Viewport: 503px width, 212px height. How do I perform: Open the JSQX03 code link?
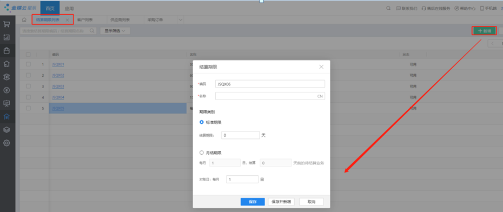(58, 87)
